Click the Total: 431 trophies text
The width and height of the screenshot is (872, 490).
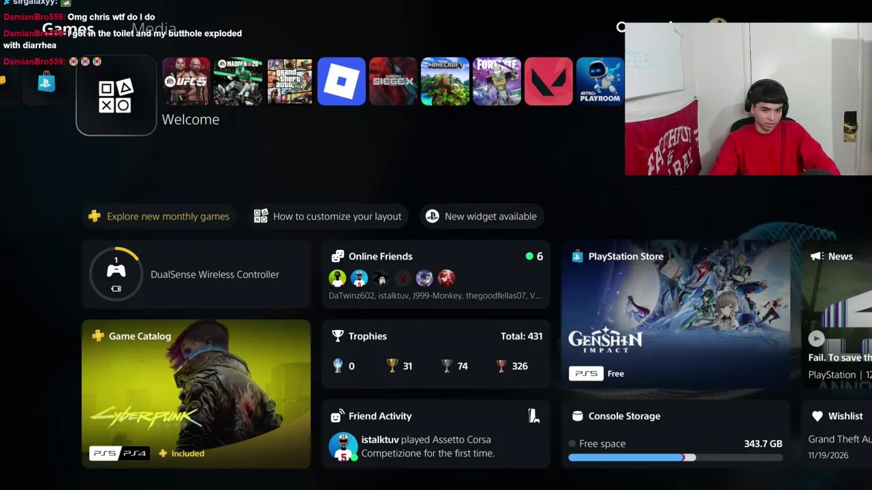click(521, 336)
